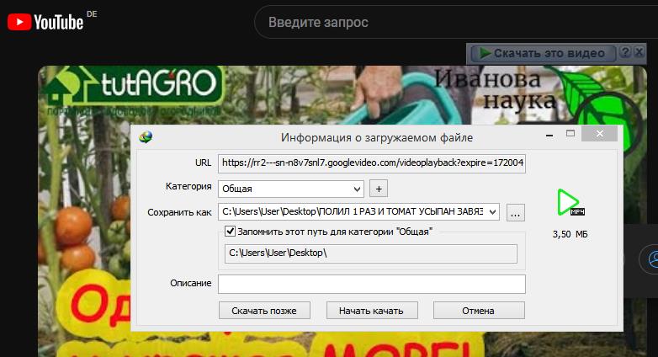Image resolution: width=658 pixels, height=357 pixels.
Task: Toggle 'Запомнить этот путь для категории' checkbox
Action: (x=230, y=231)
